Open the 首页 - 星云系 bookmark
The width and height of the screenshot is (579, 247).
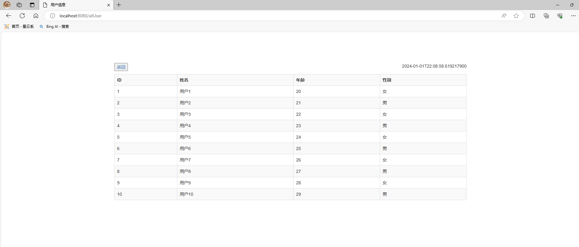pos(19,27)
